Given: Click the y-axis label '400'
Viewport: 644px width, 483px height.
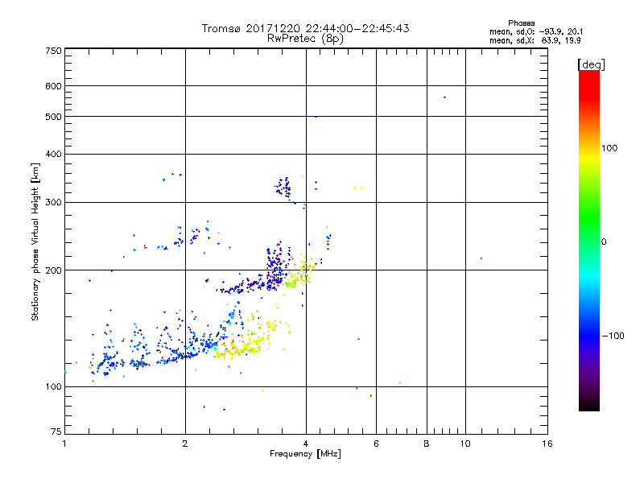Looking at the screenshot, I should [53, 154].
